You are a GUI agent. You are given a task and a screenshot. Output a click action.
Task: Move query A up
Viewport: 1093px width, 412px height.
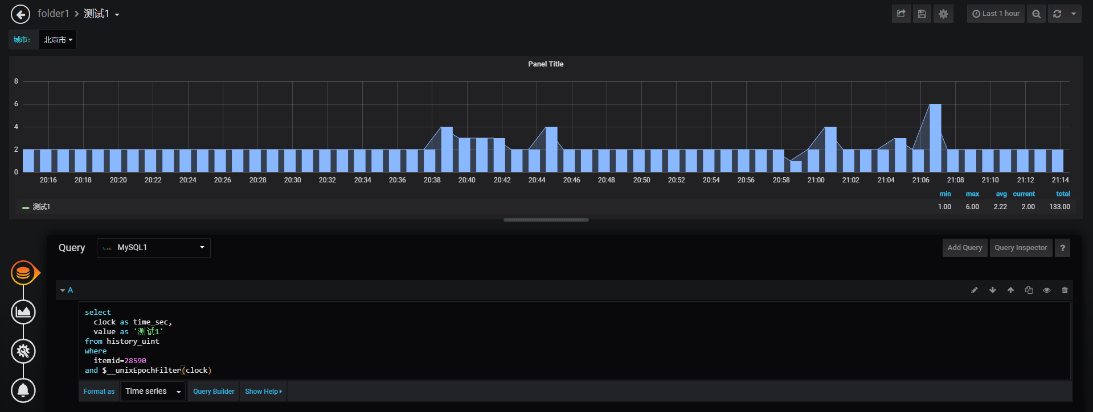(1010, 290)
